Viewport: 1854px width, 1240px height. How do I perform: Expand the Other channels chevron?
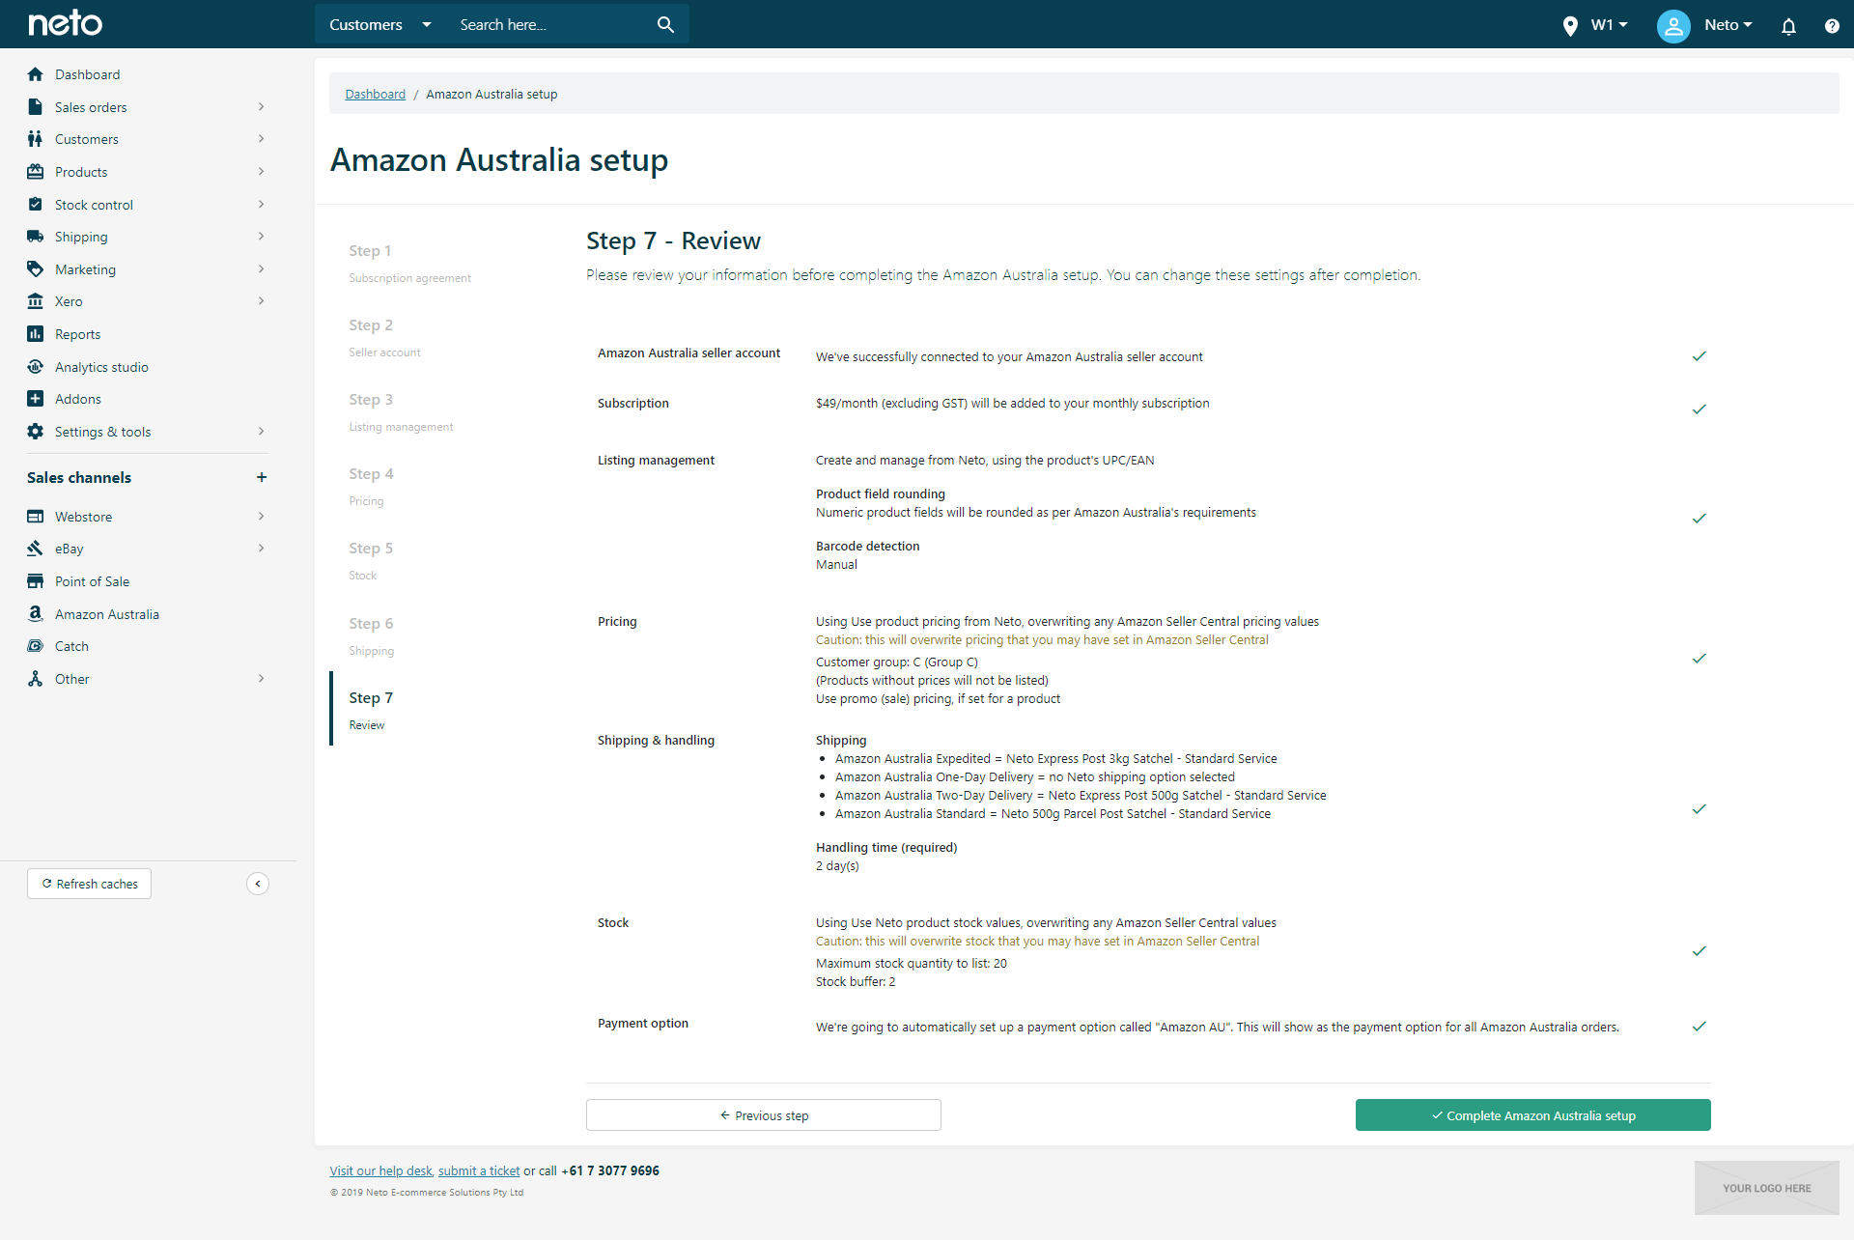[262, 679]
